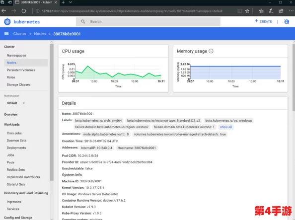This screenshot has height=220, width=295.
Task: Click the CREATE button
Action: (x=263, y=21)
